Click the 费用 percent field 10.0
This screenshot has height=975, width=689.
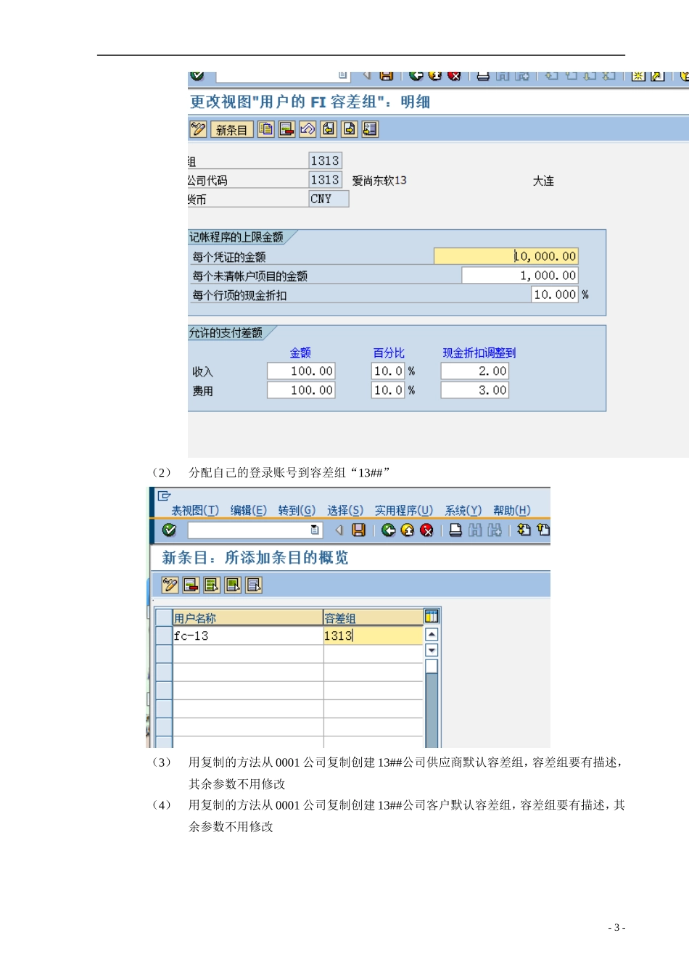(x=388, y=390)
